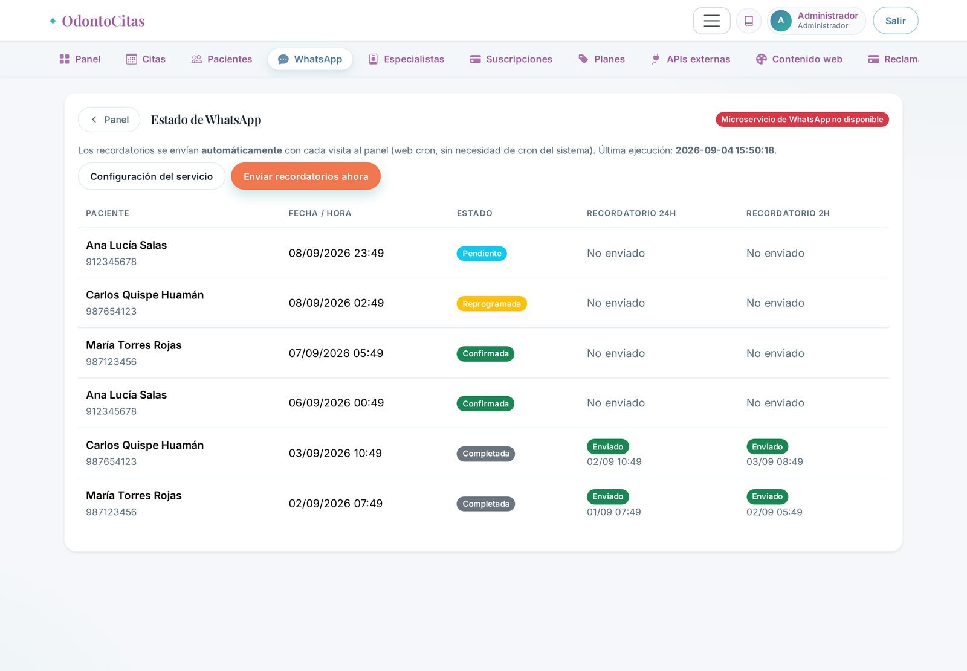
Task: Open the APIs externas tab
Action: tap(691, 59)
